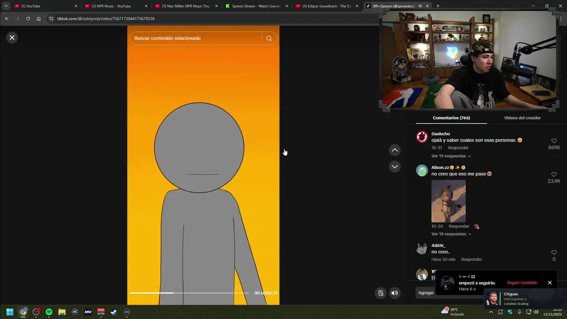Expand 'Ver 19 respuestas' under Gaelucho's comment
The height and width of the screenshot is (319, 567).
[451, 156]
